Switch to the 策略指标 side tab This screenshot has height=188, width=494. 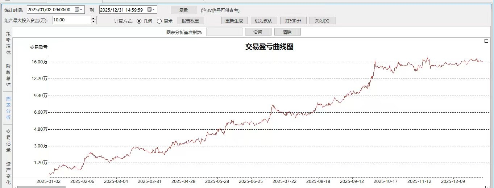point(8,42)
